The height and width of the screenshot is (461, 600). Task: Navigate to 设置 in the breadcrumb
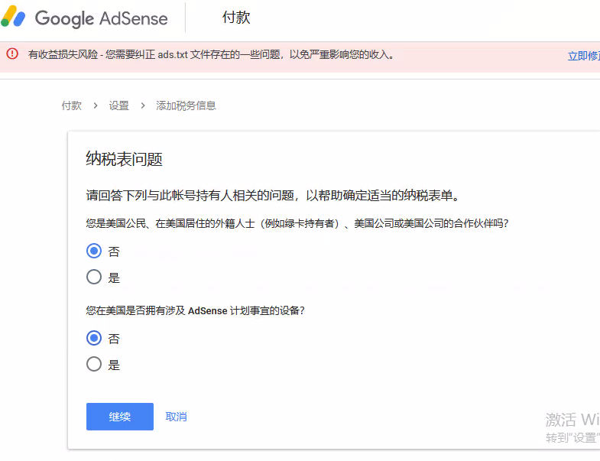click(x=119, y=106)
